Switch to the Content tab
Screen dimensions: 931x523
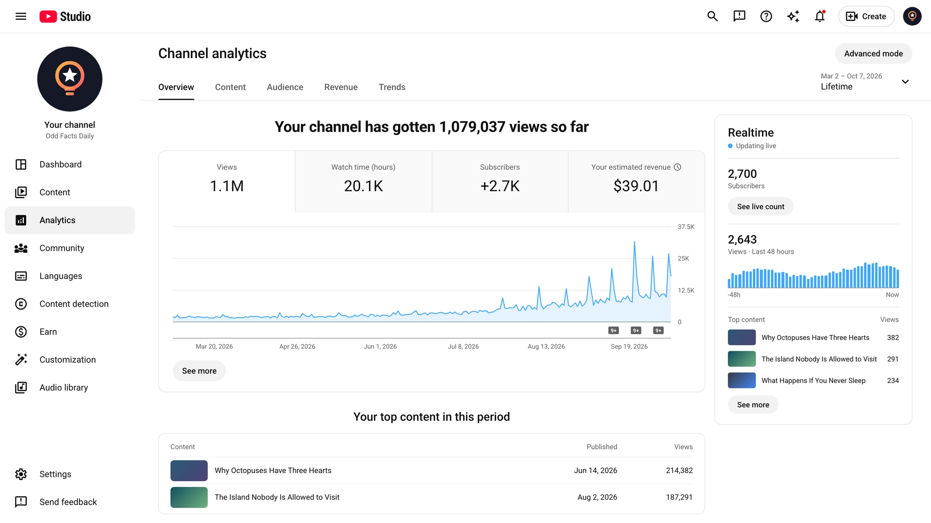click(x=230, y=87)
